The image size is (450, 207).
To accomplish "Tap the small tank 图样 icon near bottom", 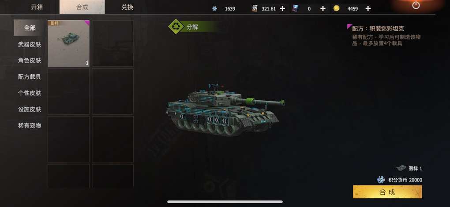I will point(400,168).
